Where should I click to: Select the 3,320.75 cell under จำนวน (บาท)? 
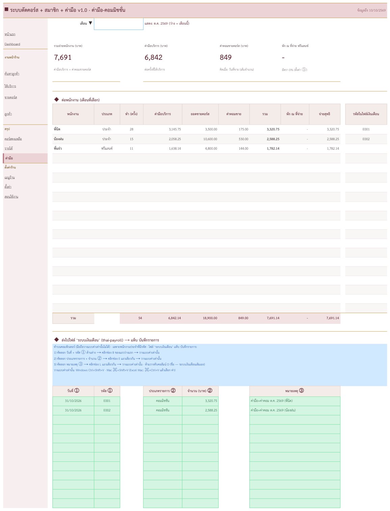200,401
